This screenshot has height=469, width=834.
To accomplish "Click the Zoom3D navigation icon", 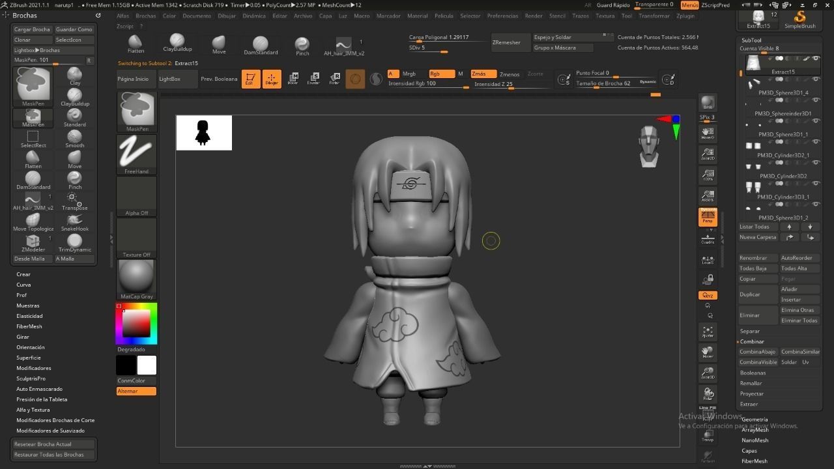I will click(x=708, y=373).
